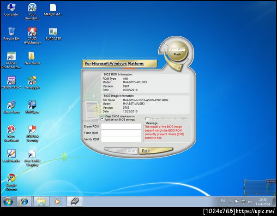Click the model value M4A88TD-M/USB3
Image resolution: width=277 pixels, height=216 pixels.
click(x=135, y=82)
